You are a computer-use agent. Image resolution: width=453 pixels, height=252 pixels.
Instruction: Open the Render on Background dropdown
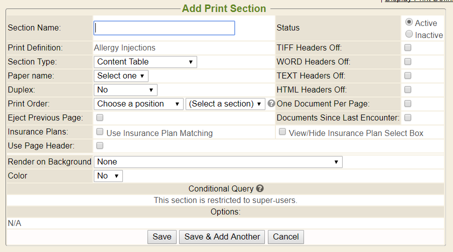[218, 161]
